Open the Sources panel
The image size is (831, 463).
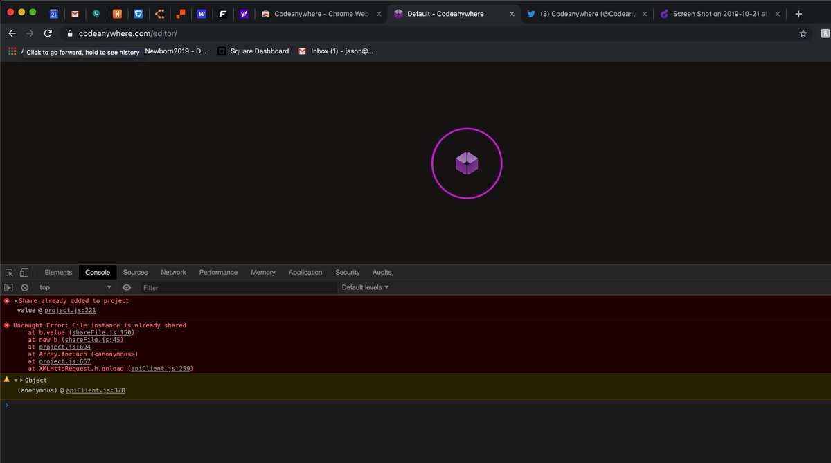pos(135,273)
